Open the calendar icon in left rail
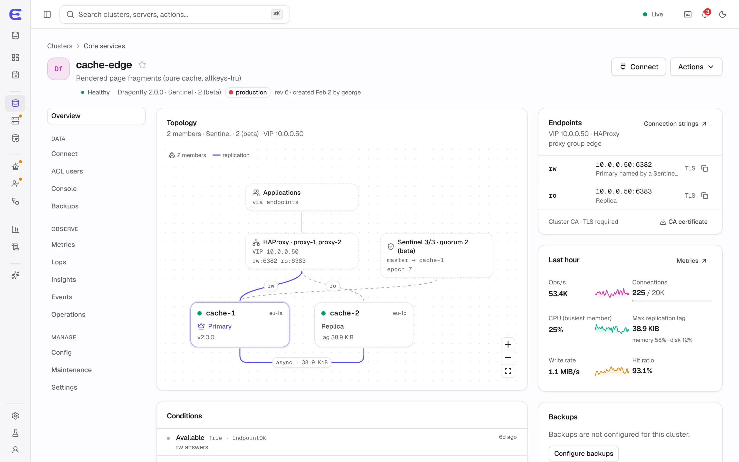The image size is (739, 462). click(15, 75)
